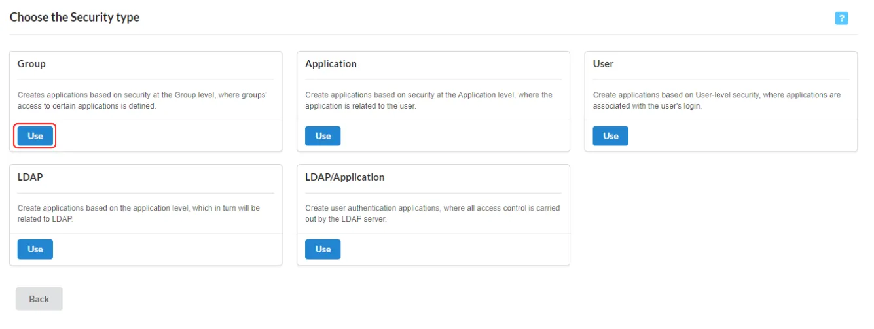Click the User card heading

pyautogui.click(x=604, y=64)
